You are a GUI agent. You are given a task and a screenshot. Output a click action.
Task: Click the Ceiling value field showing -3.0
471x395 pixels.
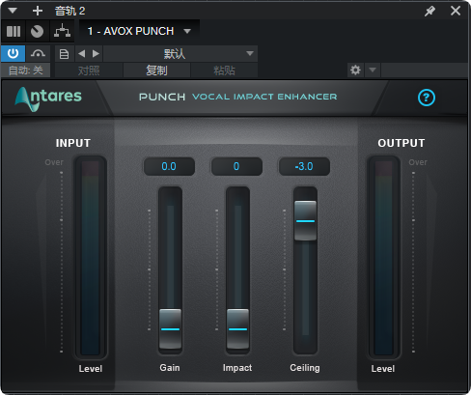(x=304, y=166)
